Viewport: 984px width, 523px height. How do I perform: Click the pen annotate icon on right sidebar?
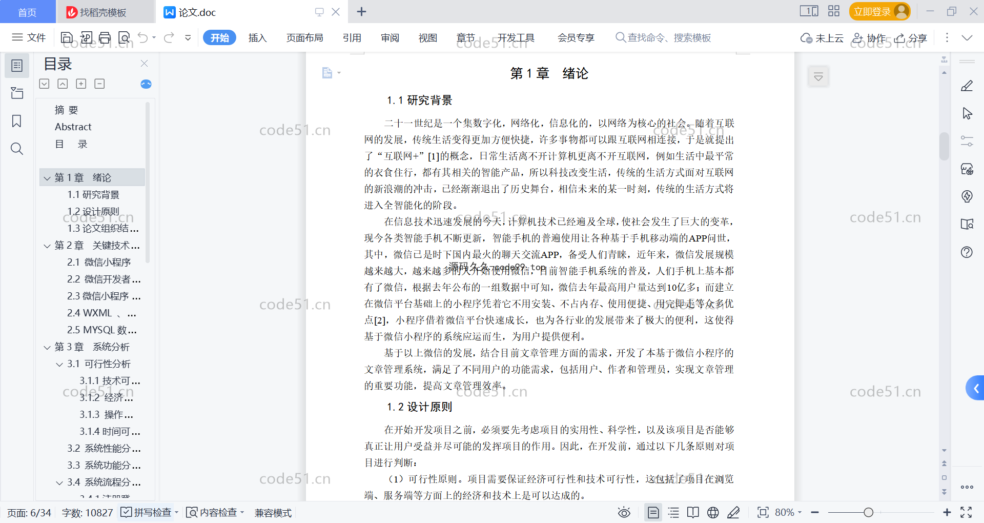coord(967,86)
